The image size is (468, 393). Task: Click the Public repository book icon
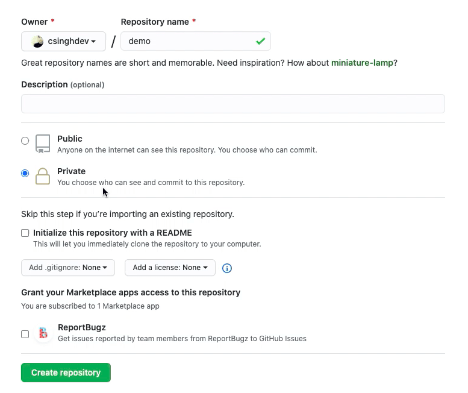coord(43,143)
